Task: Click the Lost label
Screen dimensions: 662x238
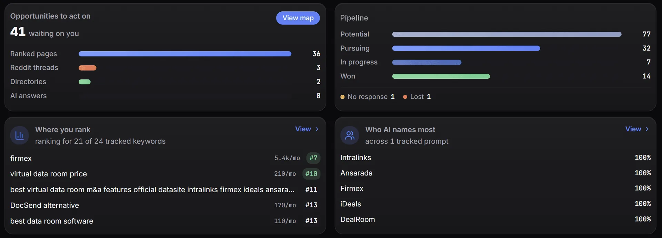Action: [417, 97]
